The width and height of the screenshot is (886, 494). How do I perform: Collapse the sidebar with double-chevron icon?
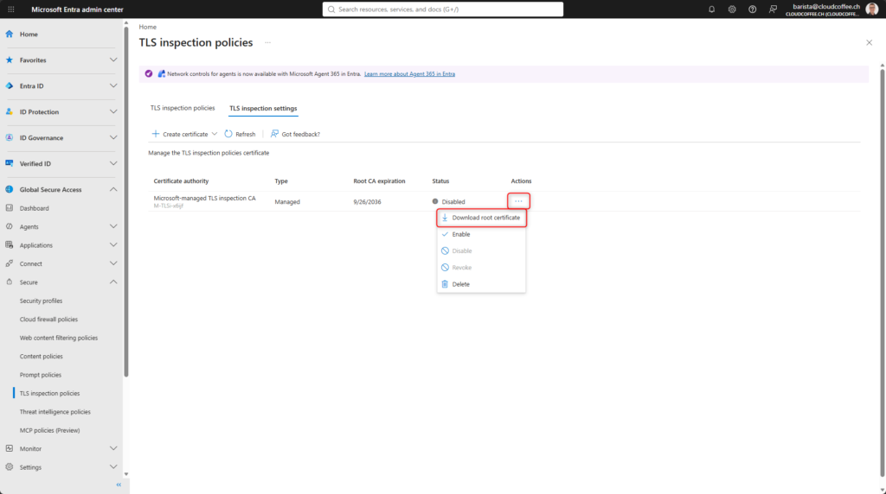tap(119, 485)
